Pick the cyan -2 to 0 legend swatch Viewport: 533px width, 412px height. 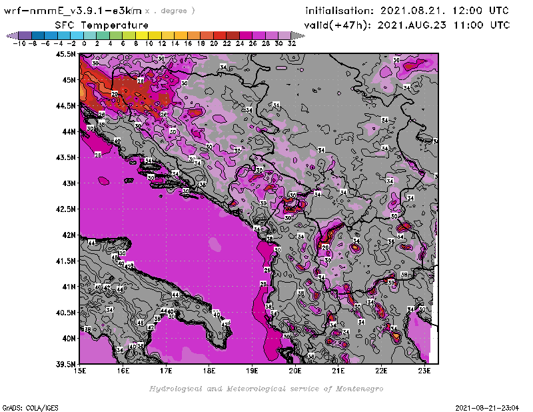click(x=77, y=35)
